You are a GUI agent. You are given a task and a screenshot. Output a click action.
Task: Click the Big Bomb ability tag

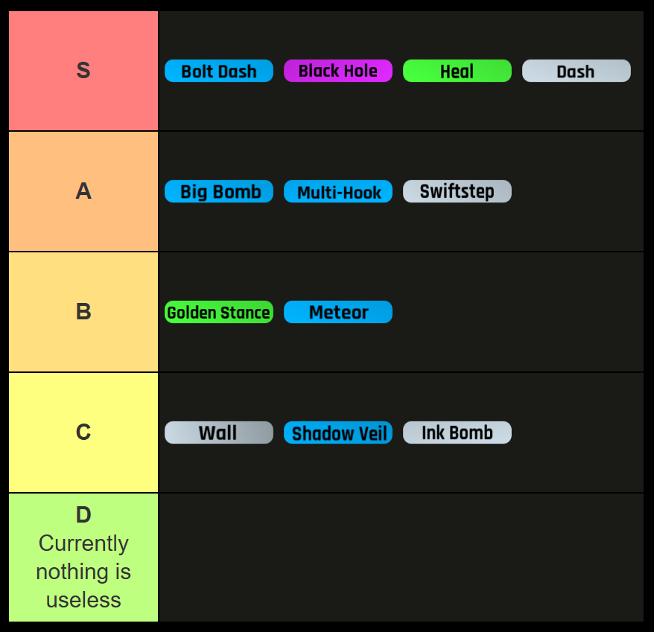pos(219,191)
